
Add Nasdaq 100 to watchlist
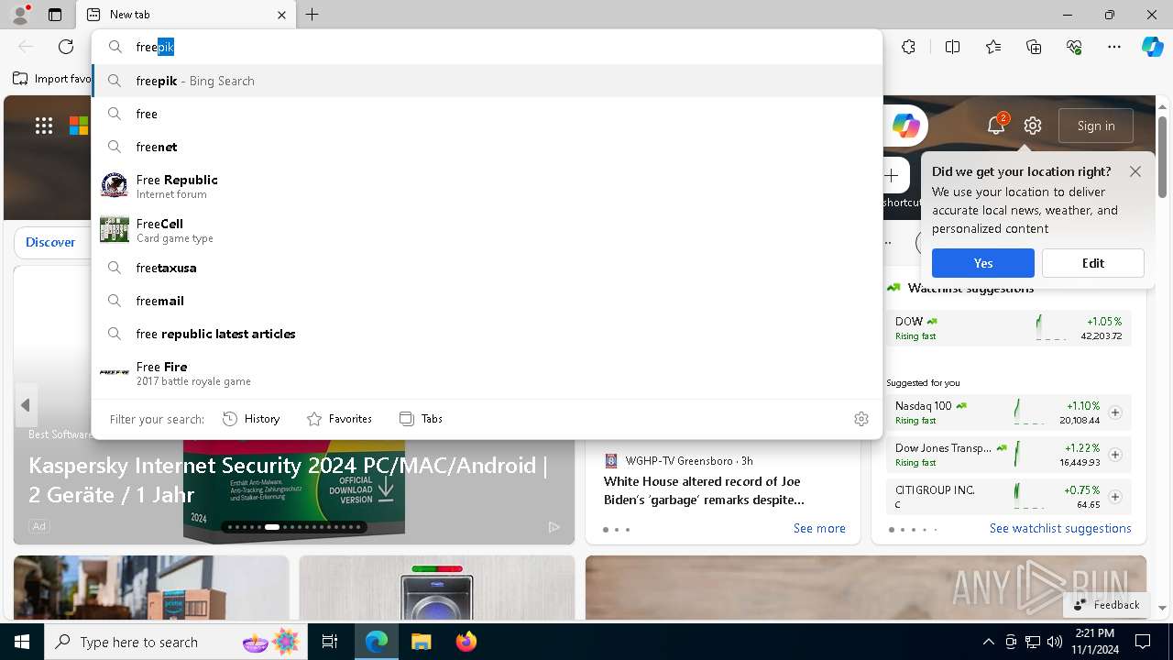pyautogui.click(x=1115, y=412)
